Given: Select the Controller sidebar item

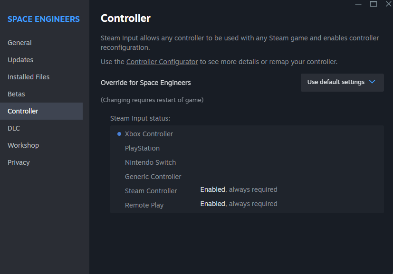Looking at the screenshot, I should point(23,111).
